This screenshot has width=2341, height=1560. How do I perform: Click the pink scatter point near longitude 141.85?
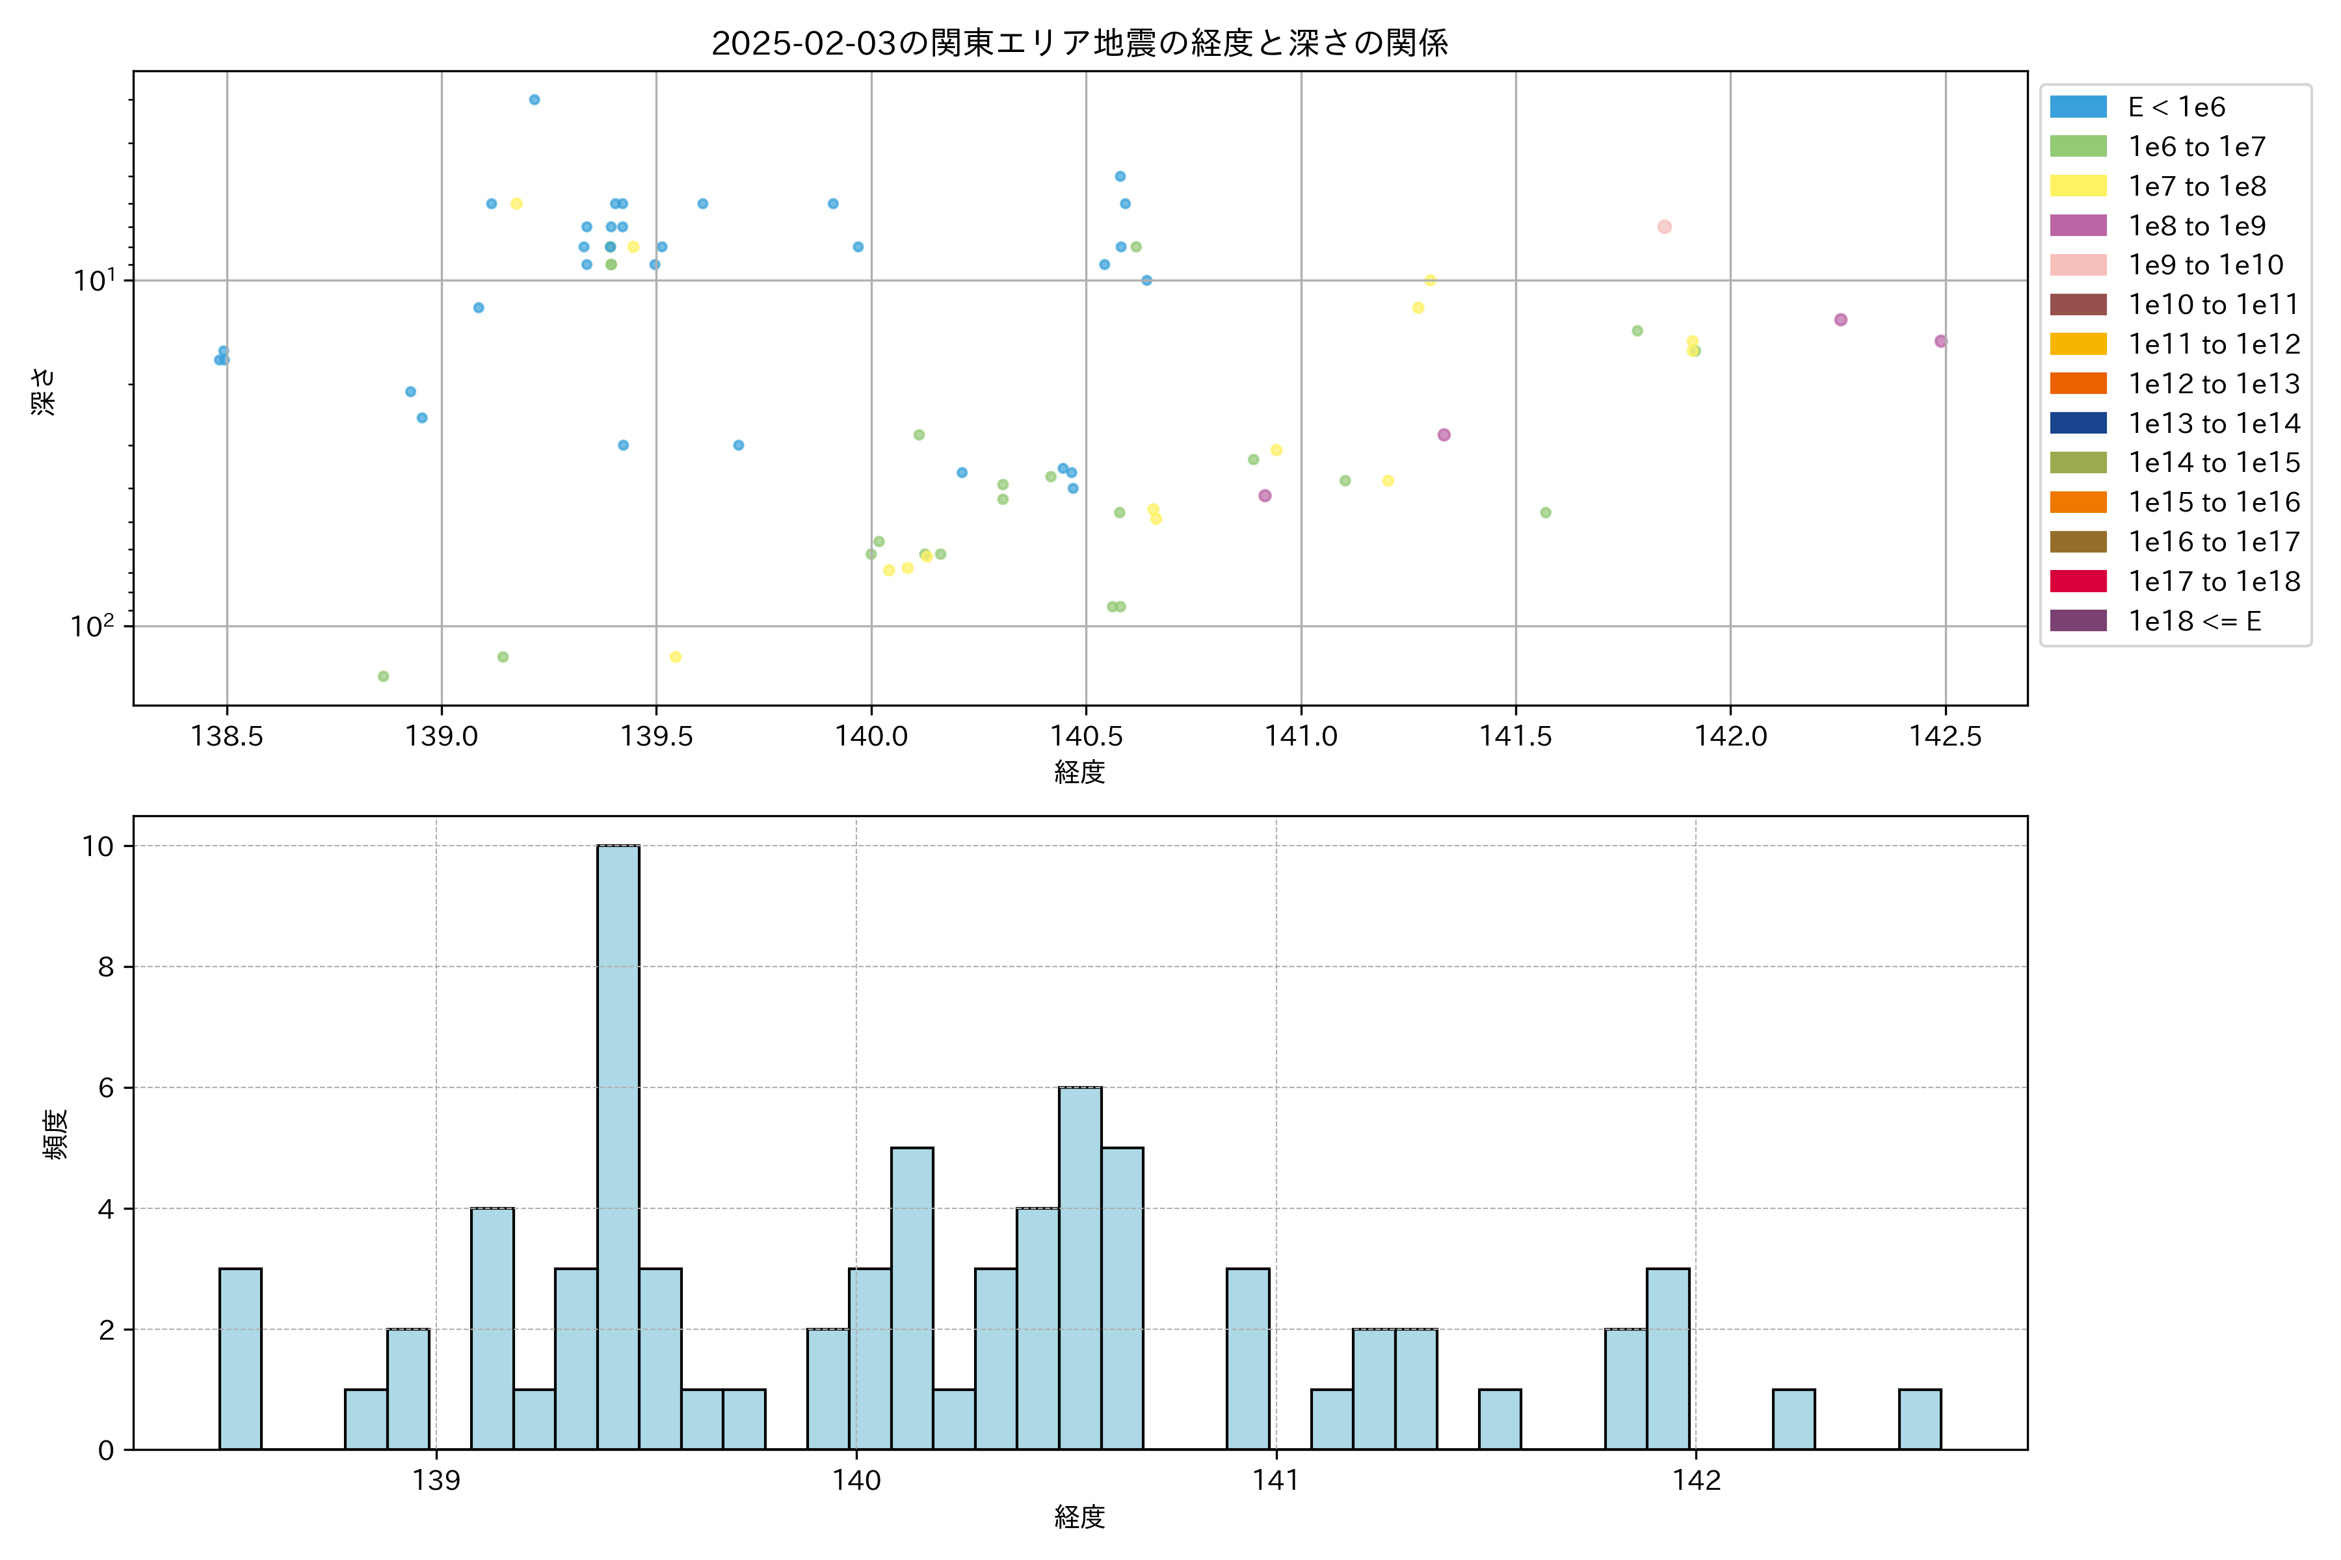point(1664,227)
